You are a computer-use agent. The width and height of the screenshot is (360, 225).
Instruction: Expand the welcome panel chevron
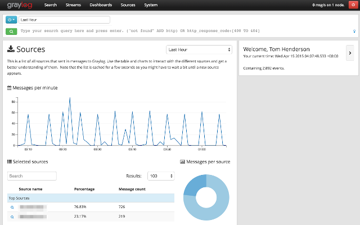coord(349,52)
